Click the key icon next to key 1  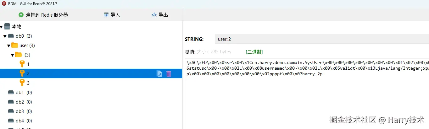22,64
